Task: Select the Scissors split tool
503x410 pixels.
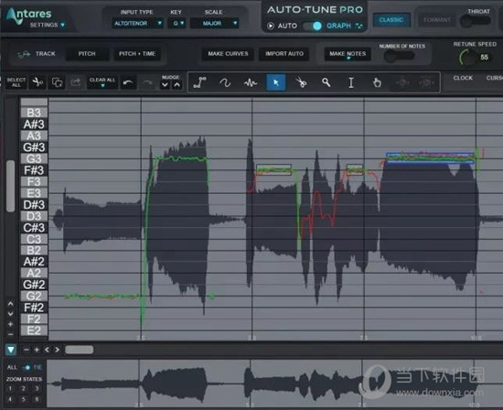Action: [301, 83]
